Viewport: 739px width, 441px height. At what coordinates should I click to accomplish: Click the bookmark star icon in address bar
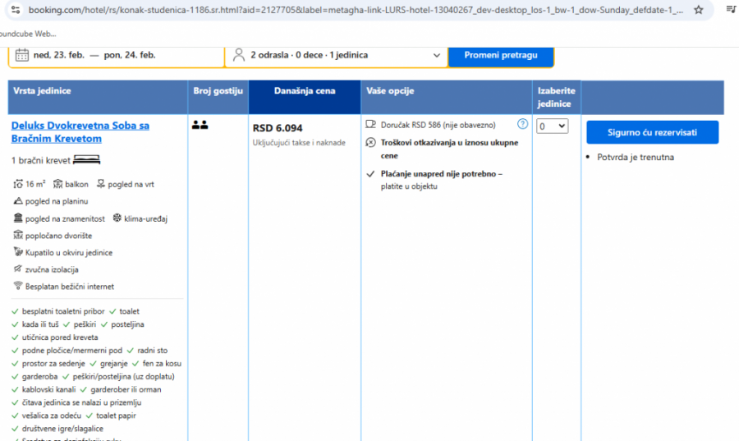pos(698,10)
